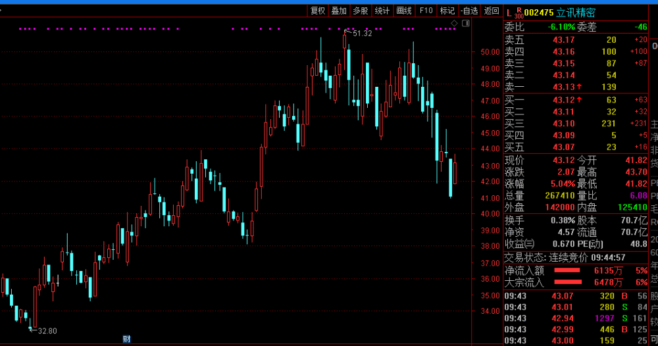Select the 买四 43.09 bid row
The width and height of the screenshot is (658, 346).
[x=576, y=135]
